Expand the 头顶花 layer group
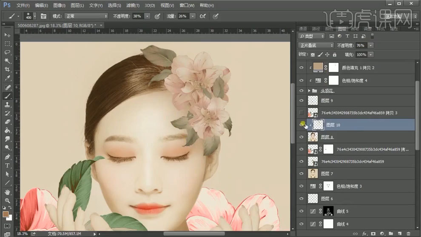The image size is (421, 237). pos(309,91)
